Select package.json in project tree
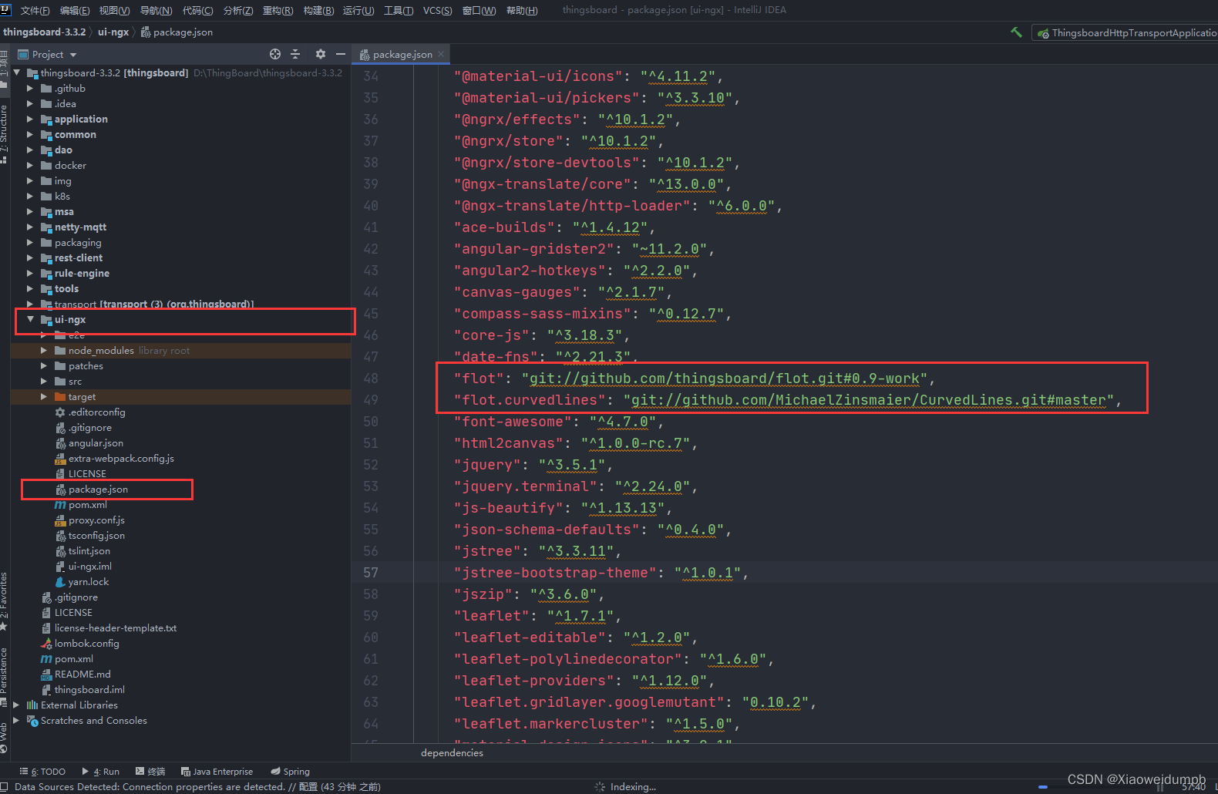 [98, 489]
